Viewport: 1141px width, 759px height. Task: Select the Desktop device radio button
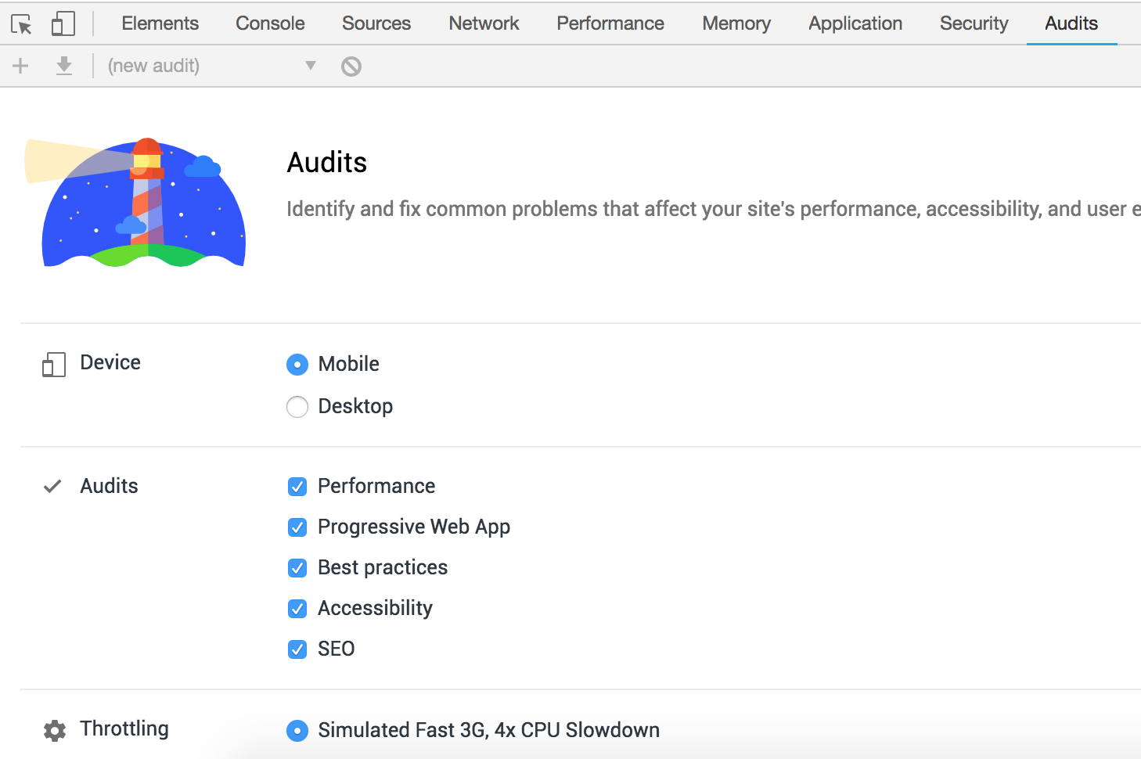(x=297, y=407)
